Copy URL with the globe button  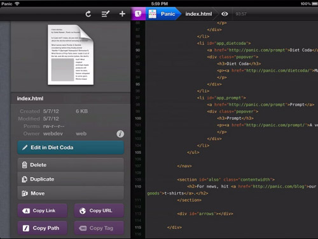coord(99,210)
